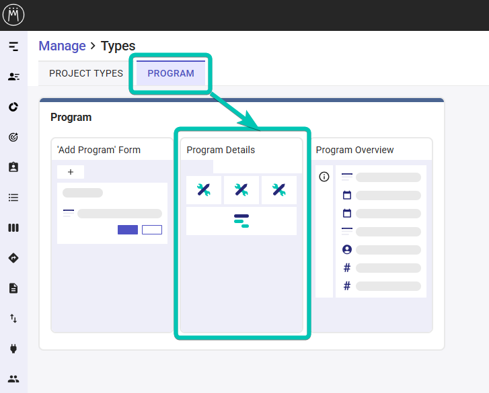Open the ID badge icon in sidebar
Image resolution: width=489 pixels, height=393 pixels.
pyautogui.click(x=13, y=167)
